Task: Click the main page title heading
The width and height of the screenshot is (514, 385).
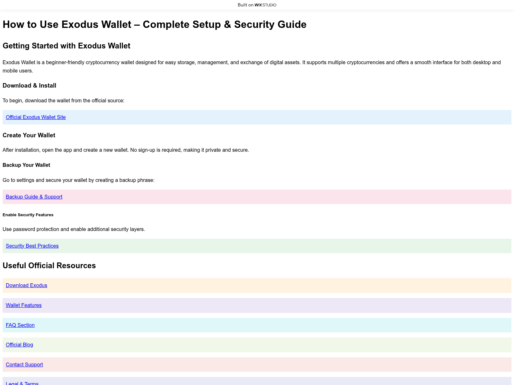Action: [155, 25]
